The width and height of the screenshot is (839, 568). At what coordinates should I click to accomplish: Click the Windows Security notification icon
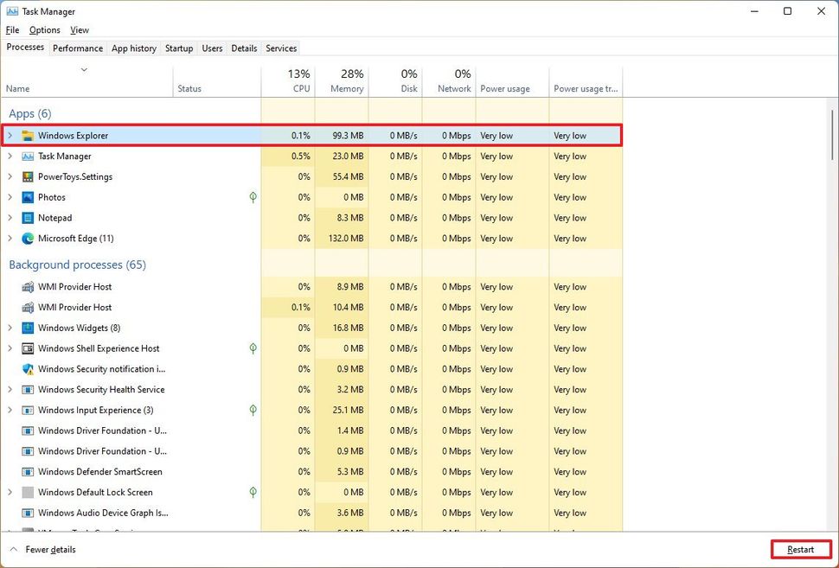[x=29, y=369]
